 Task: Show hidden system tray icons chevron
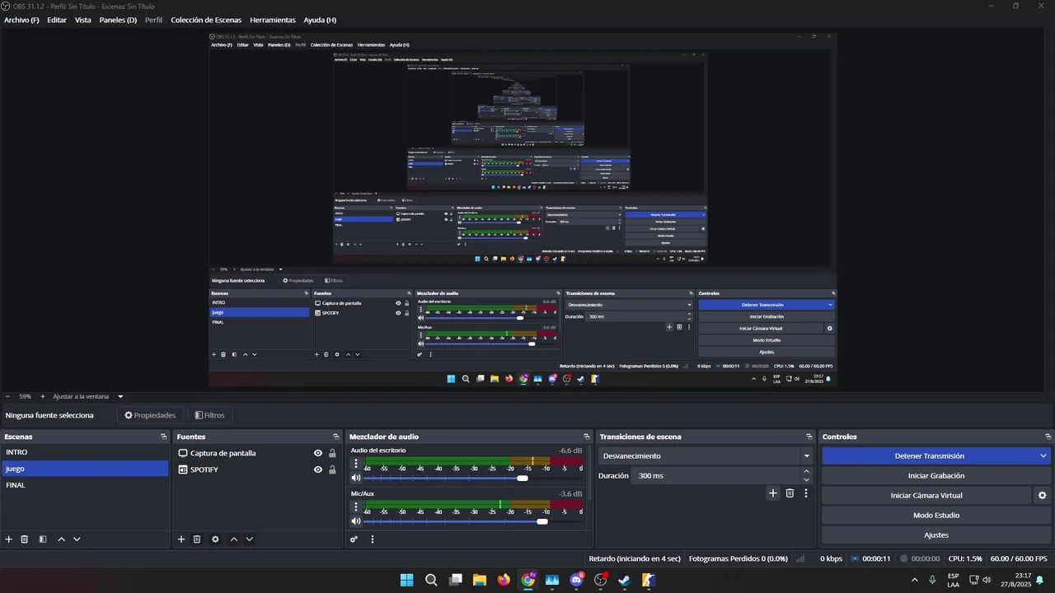pos(914,580)
